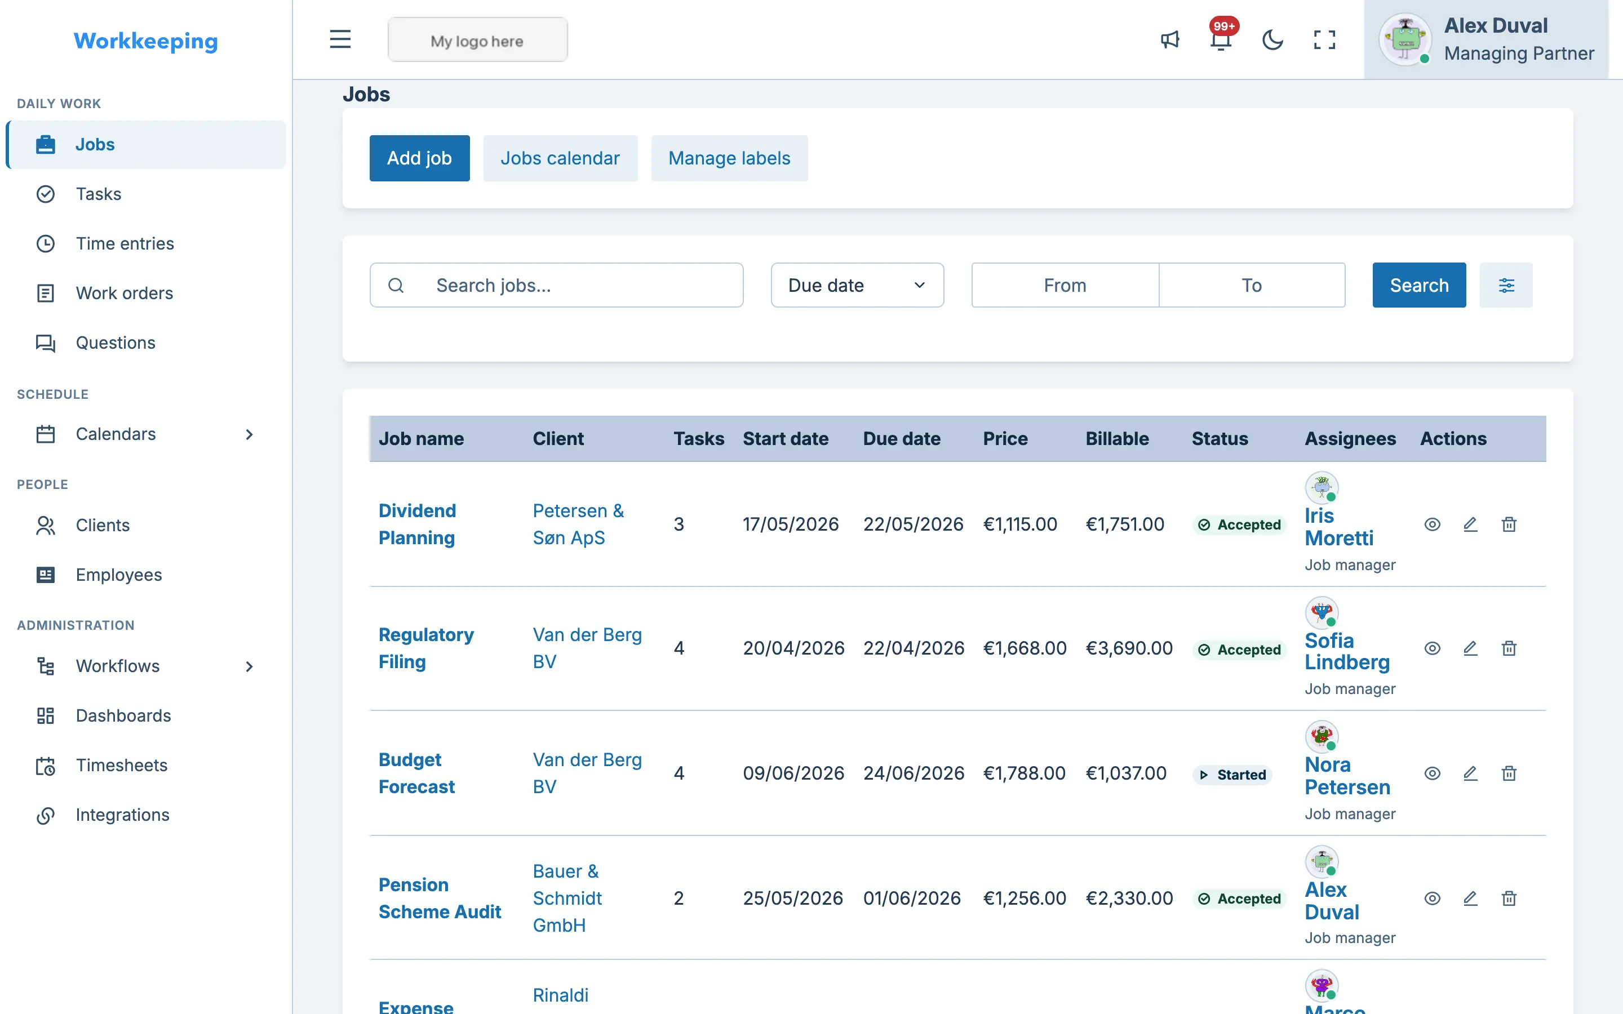
Task: Open the Due date dropdown
Action: click(857, 285)
